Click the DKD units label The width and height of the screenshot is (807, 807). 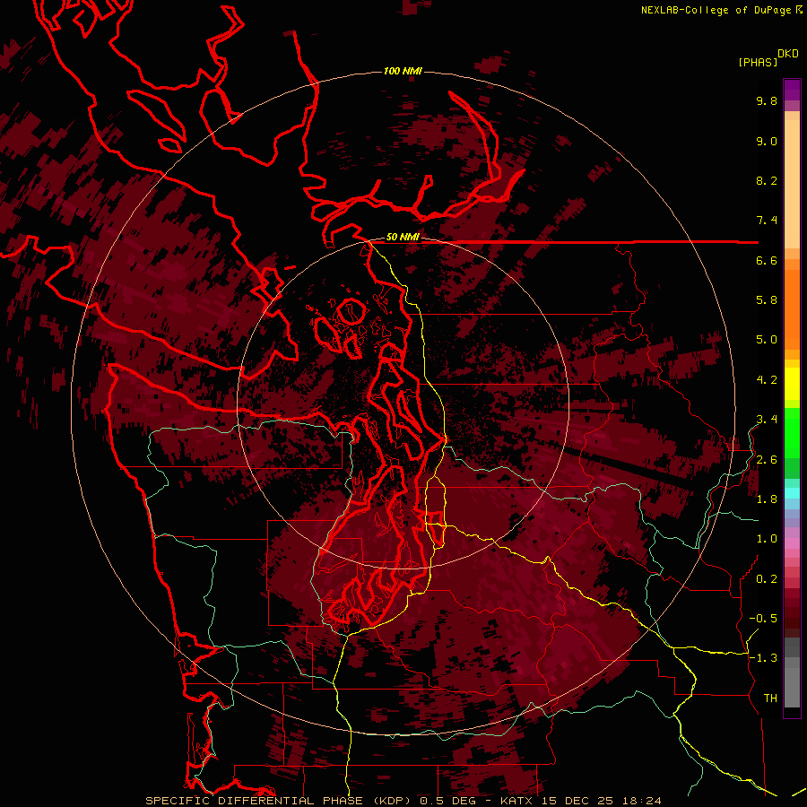(x=788, y=54)
